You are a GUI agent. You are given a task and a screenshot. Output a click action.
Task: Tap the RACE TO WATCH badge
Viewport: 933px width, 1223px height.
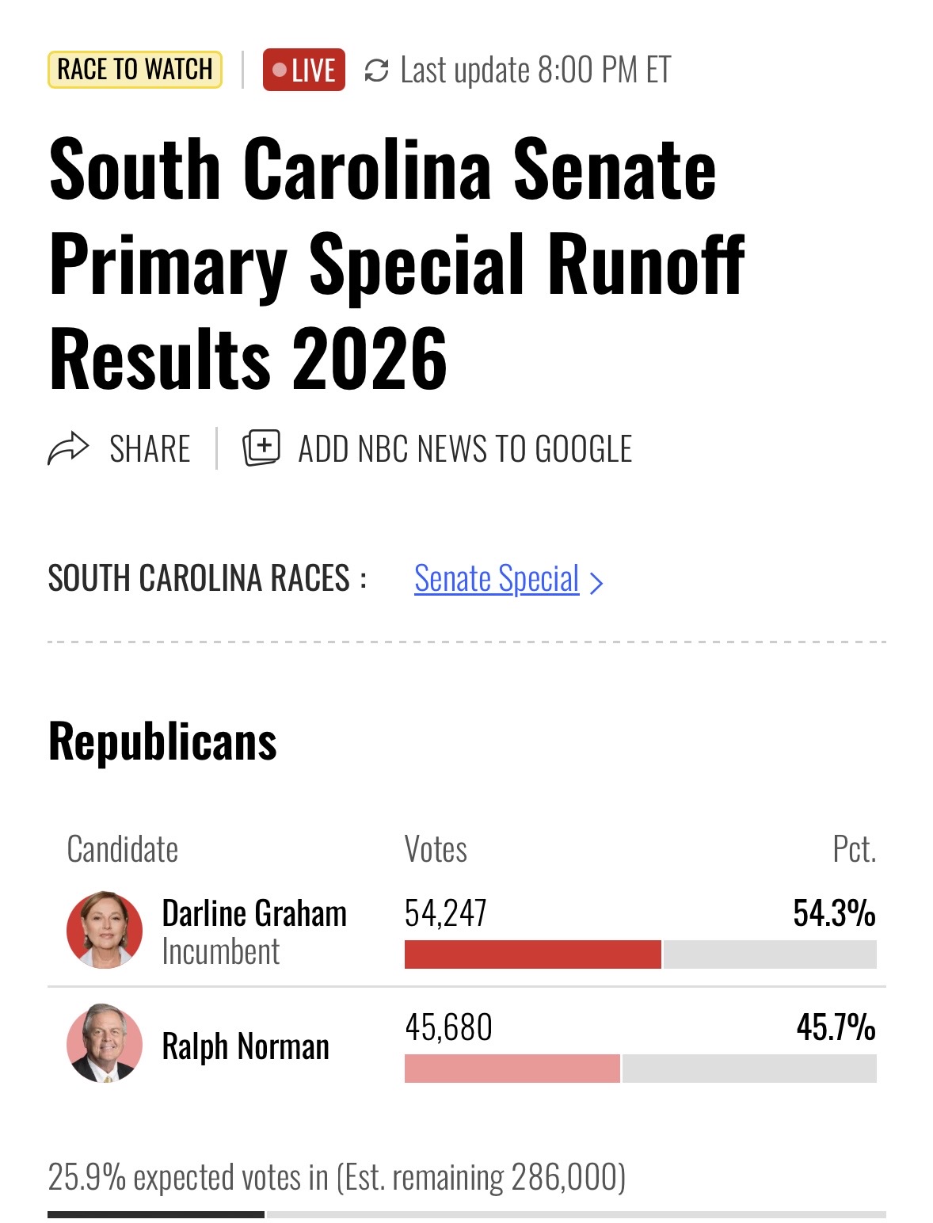pos(135,69)
